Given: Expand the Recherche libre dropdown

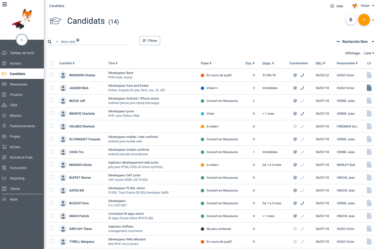Looking at the screenshot, I should tap(373, 42).
